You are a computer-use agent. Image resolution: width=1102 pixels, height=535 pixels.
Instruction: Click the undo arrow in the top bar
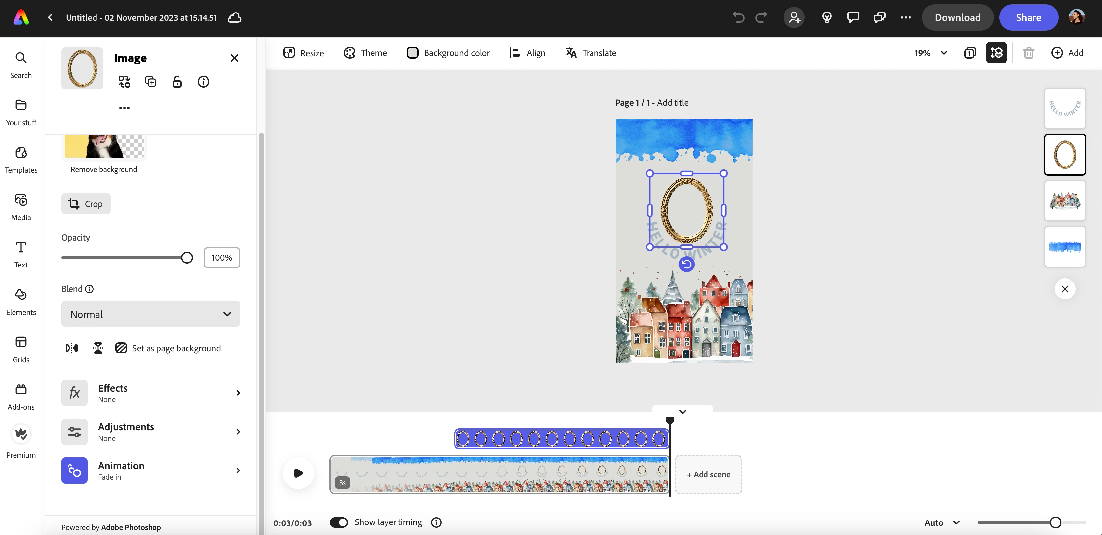738,17
